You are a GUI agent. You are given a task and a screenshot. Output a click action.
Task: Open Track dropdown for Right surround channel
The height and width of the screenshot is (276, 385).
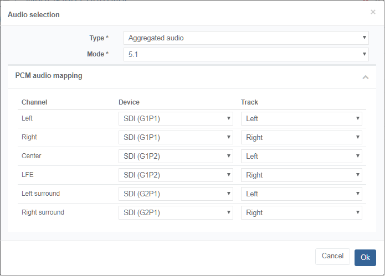tap(301, 212)
